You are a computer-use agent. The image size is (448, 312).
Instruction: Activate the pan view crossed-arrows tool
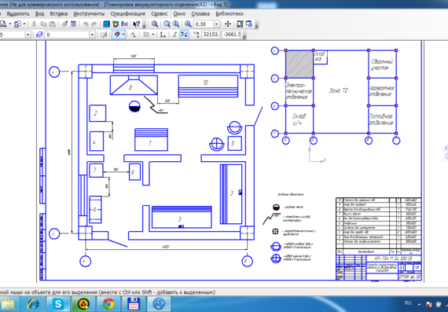228,24
